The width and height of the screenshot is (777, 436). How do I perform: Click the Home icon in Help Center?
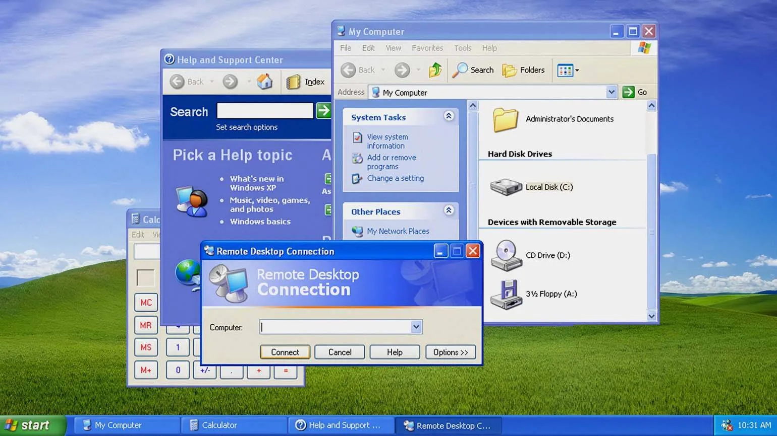point(264,82)
